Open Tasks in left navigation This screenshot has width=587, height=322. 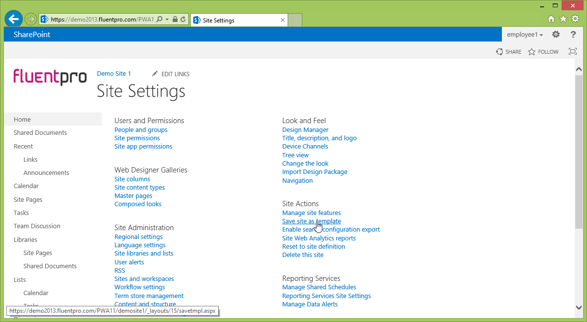pyautogui.click(x=21, y=213)
